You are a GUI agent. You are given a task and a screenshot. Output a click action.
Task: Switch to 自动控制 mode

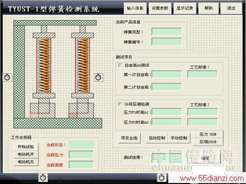click(x=157, y=138)
